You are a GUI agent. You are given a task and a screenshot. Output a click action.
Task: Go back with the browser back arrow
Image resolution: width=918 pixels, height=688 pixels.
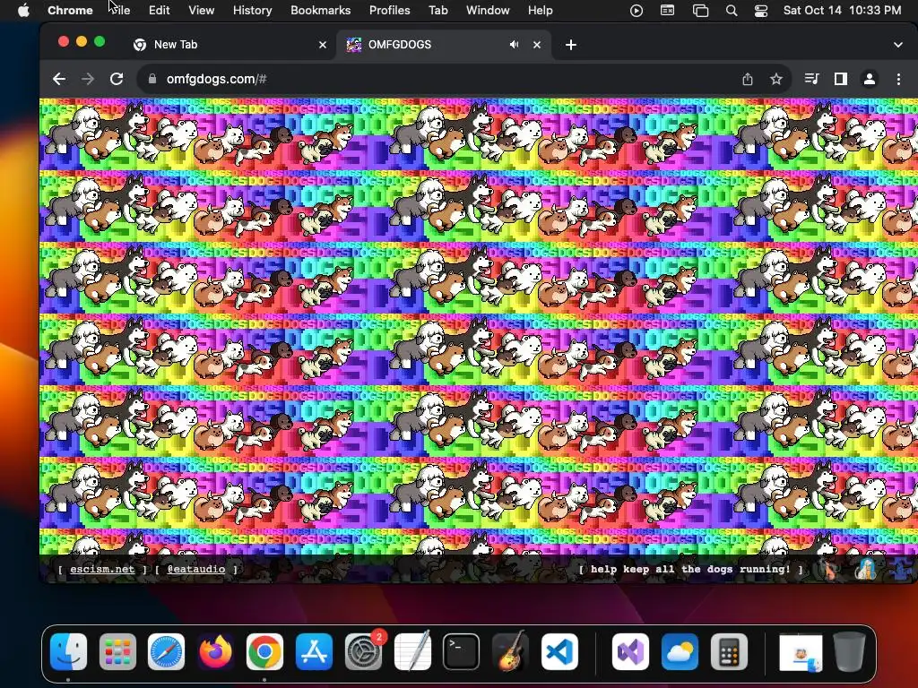point(59,79)
